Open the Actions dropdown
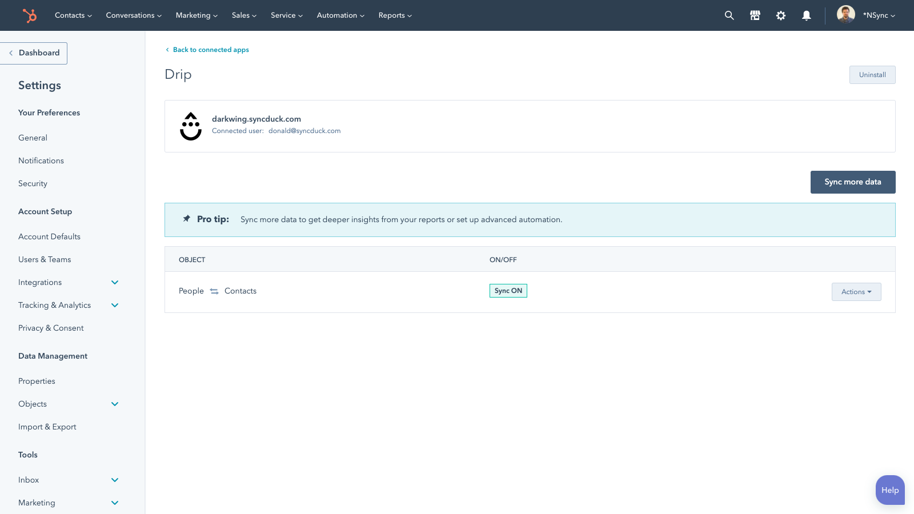 [x=856, y=291]
